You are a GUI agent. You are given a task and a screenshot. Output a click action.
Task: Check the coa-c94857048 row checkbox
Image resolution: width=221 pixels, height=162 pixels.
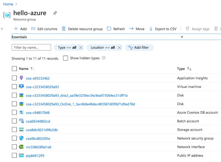(x=14, y=112)
